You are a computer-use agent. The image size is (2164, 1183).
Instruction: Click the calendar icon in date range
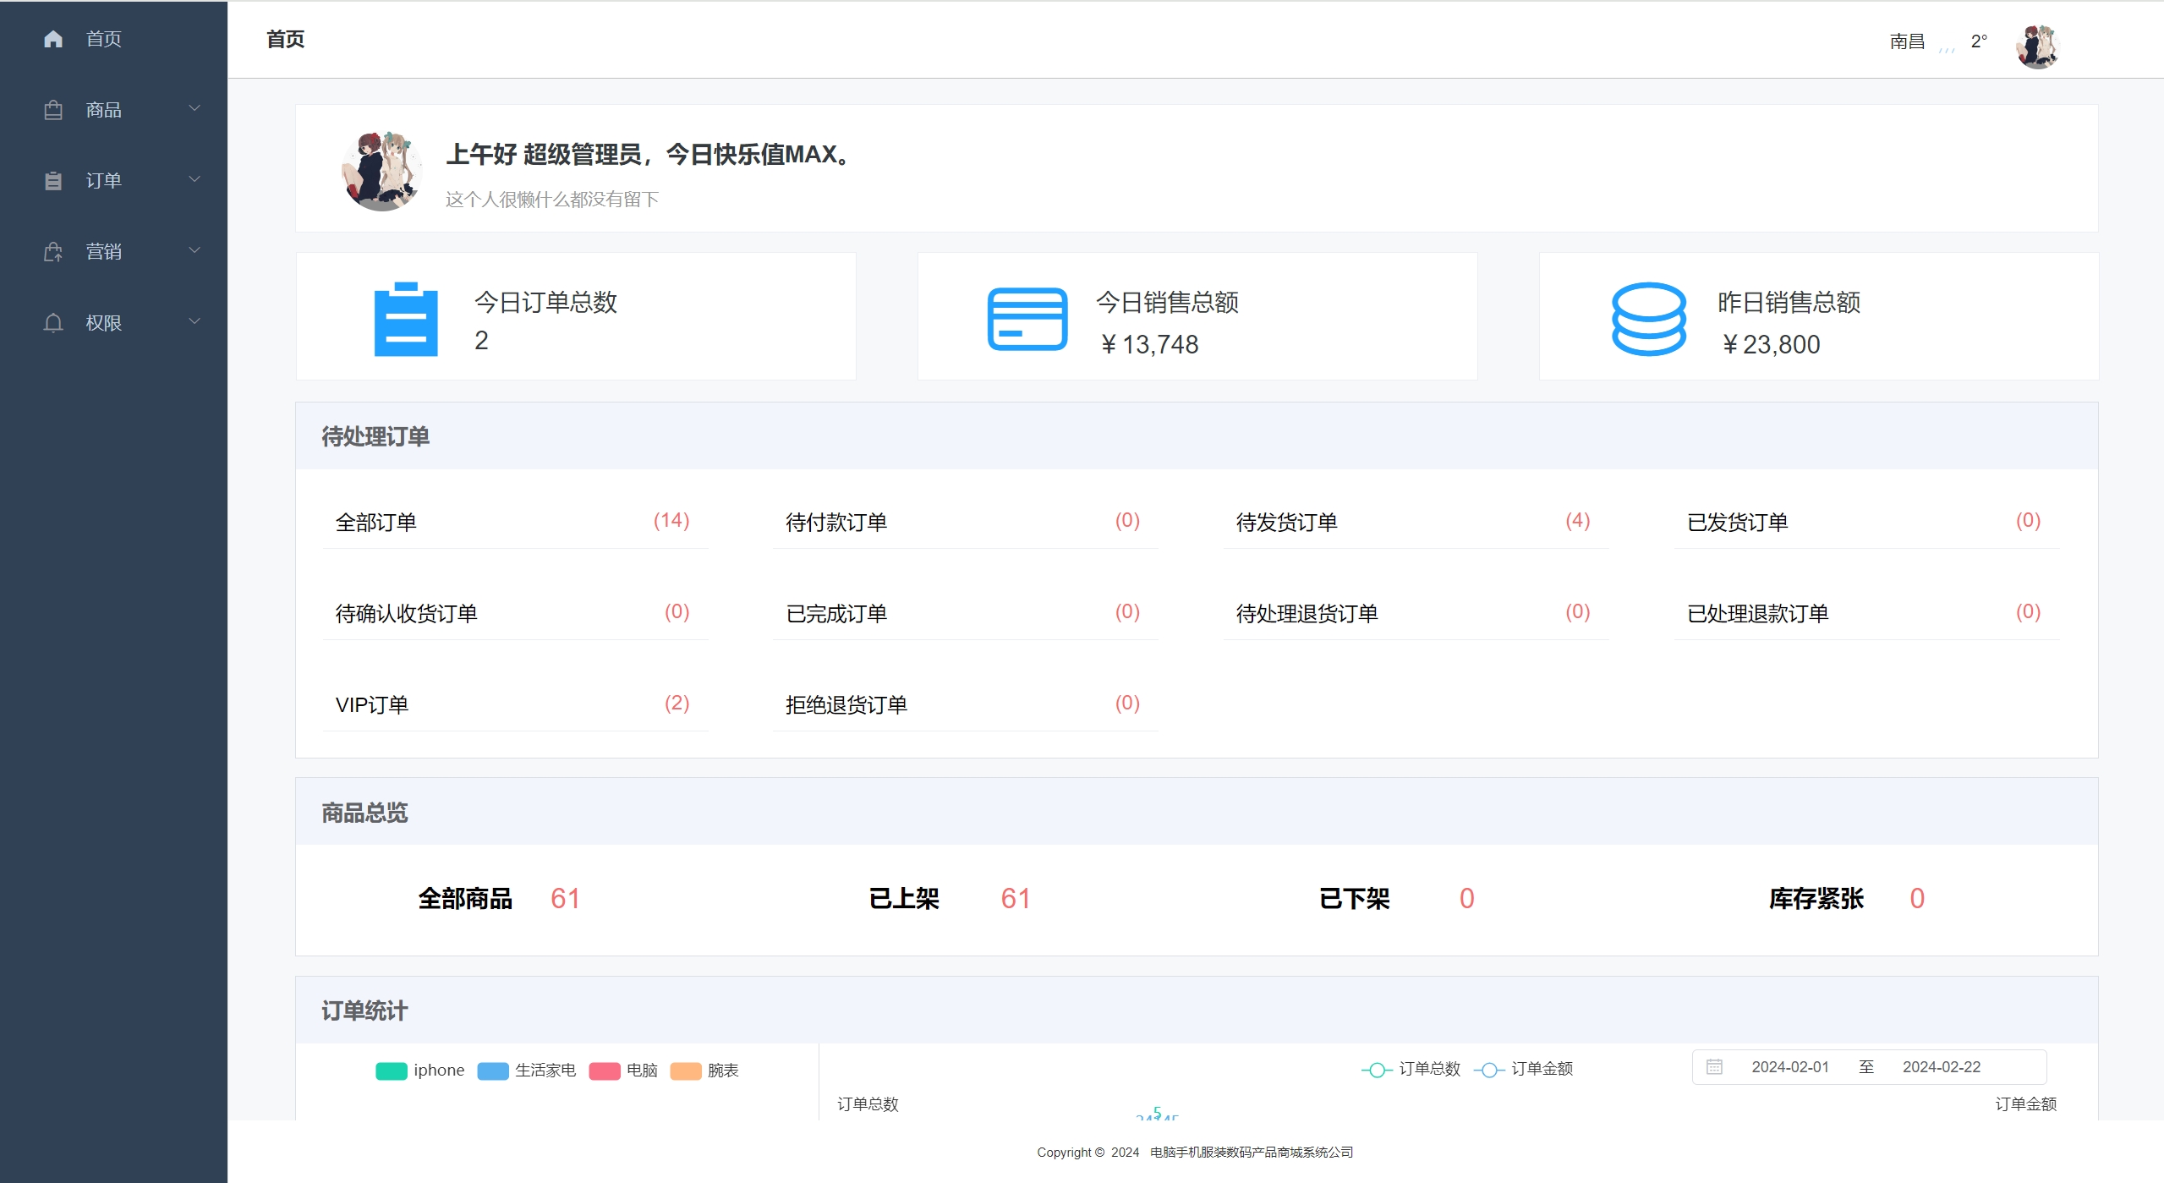pos(1714,1067)
